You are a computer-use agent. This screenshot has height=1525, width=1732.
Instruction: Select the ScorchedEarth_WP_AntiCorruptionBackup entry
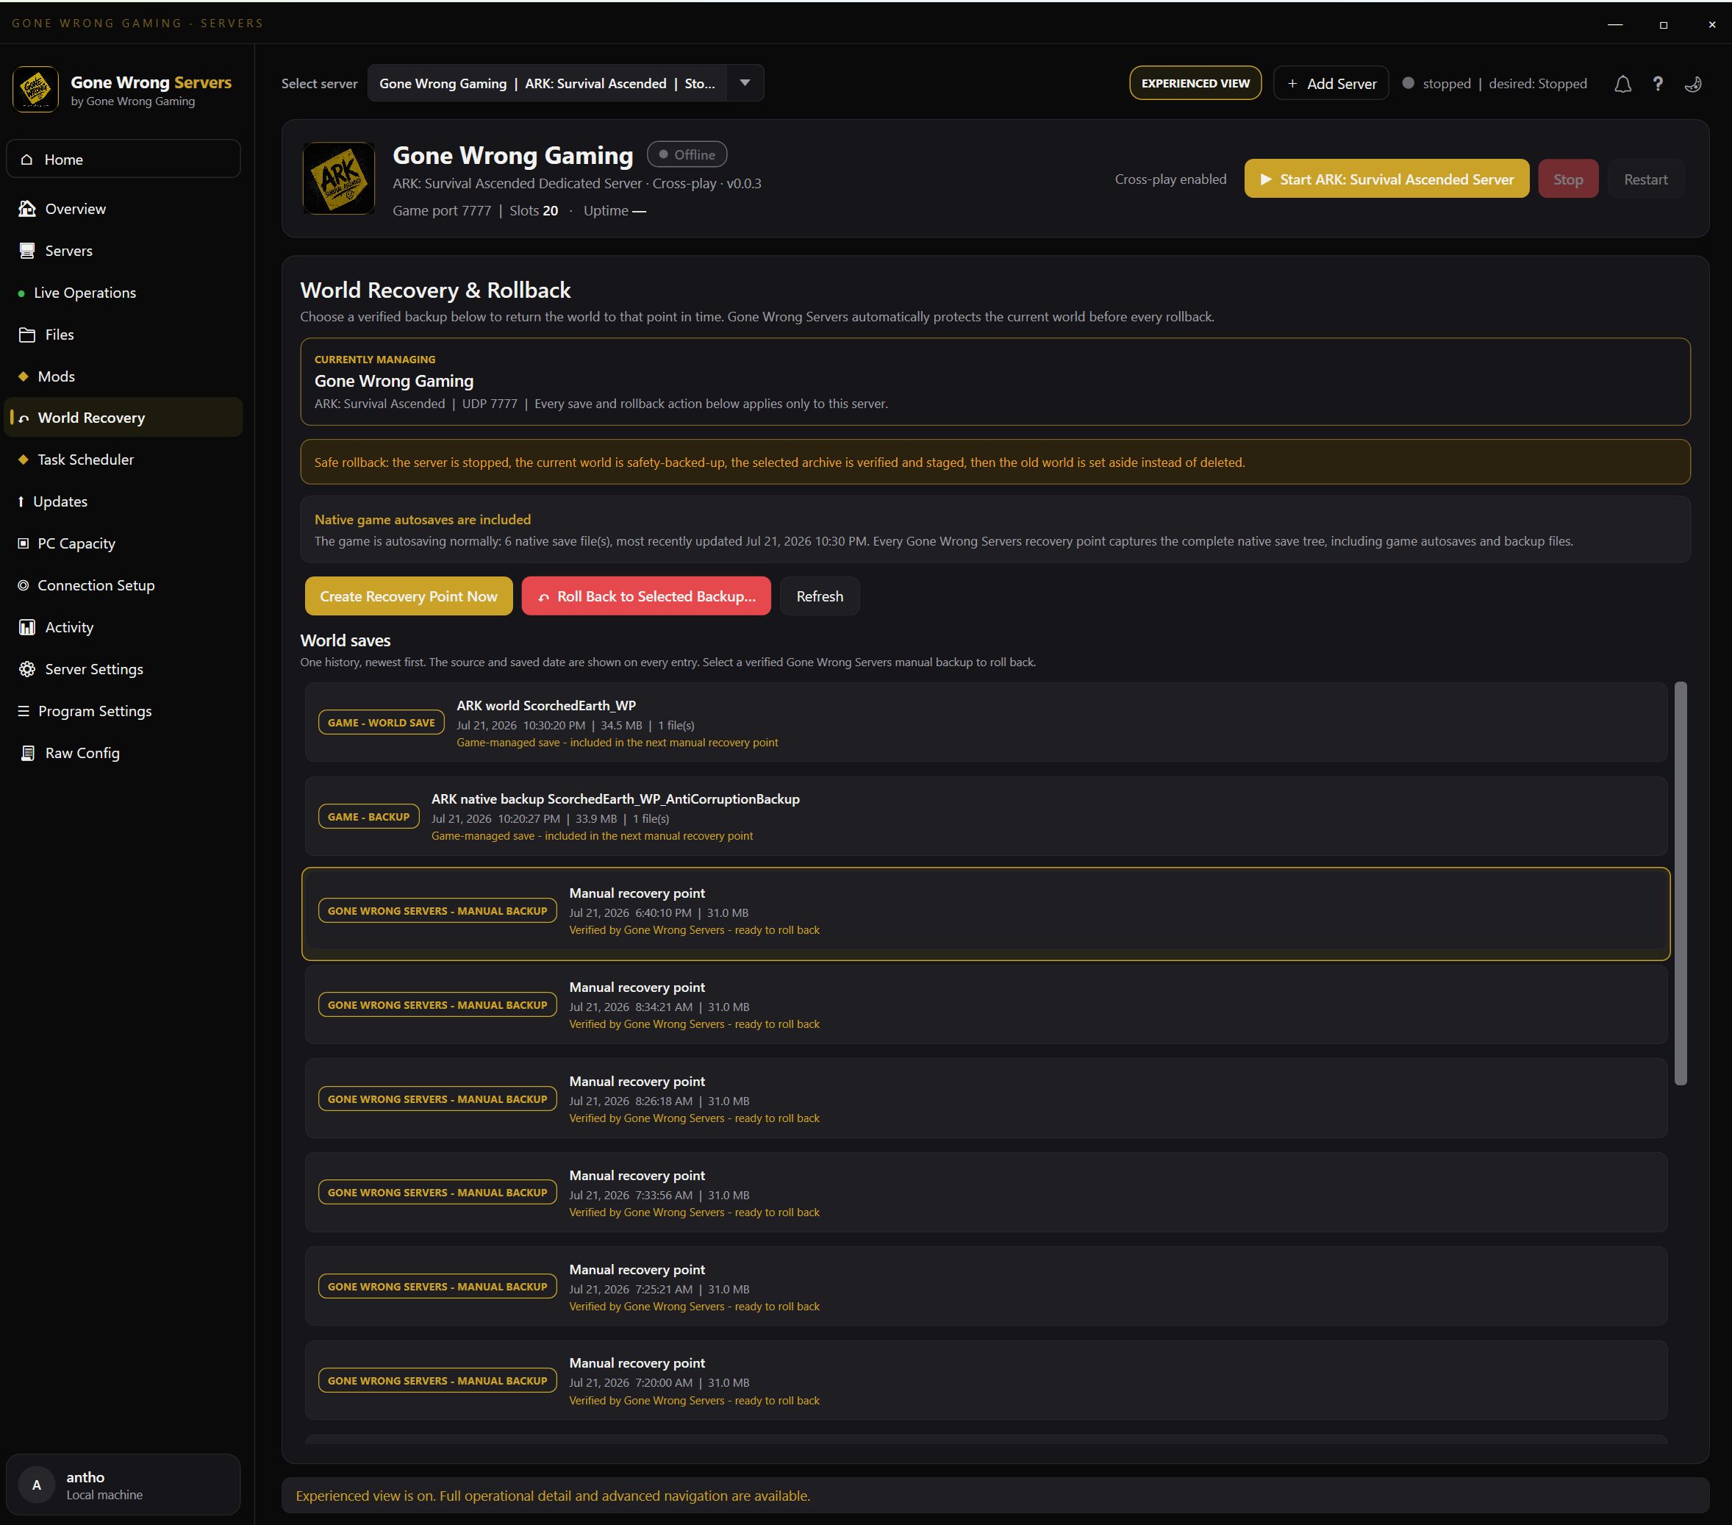coord(986,817)
